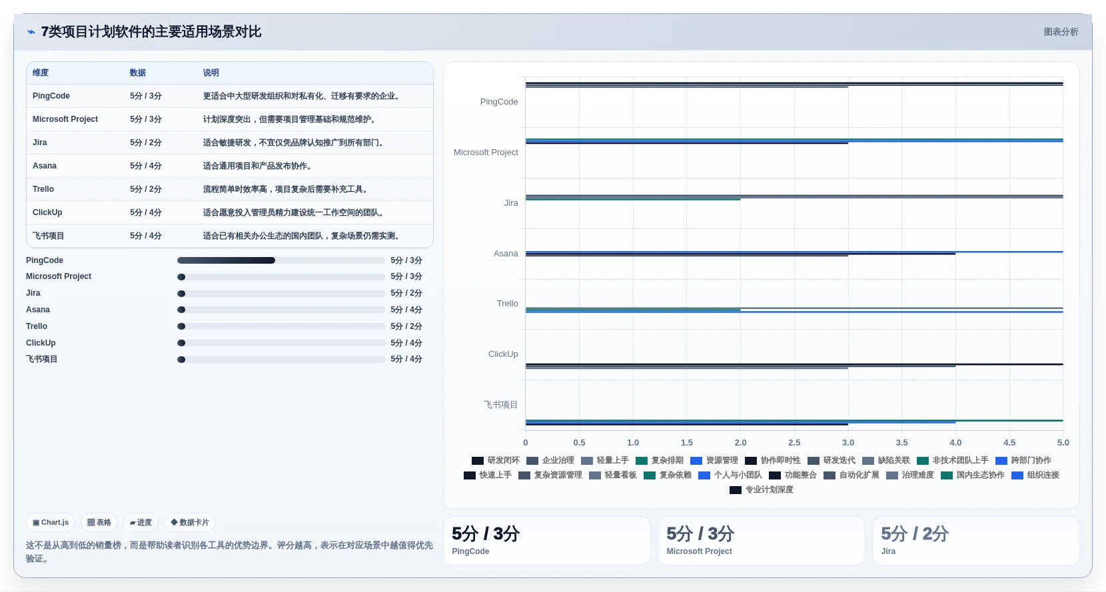
Task: Toggle the 个人与小团队 legend series
Action: [x=730, y=475]
